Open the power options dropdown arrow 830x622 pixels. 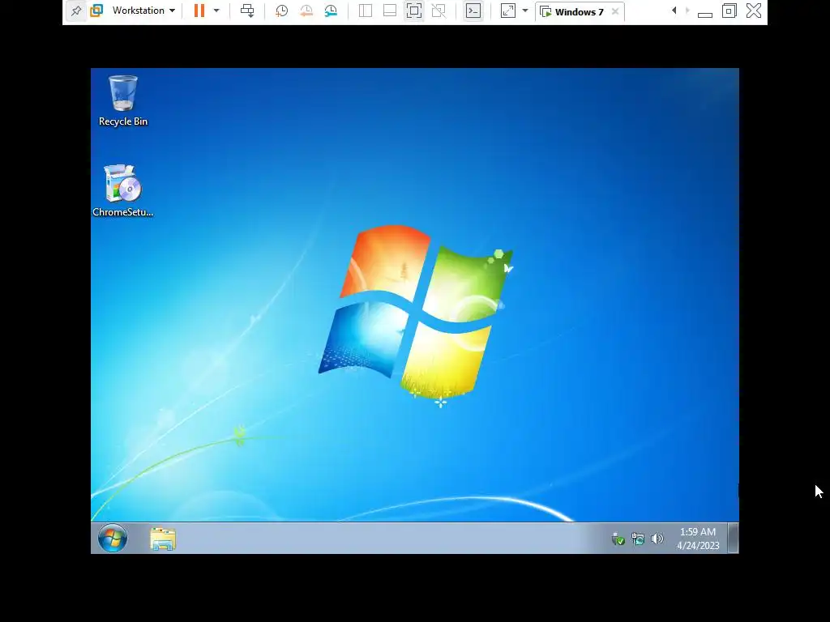(x=216, y=11)
